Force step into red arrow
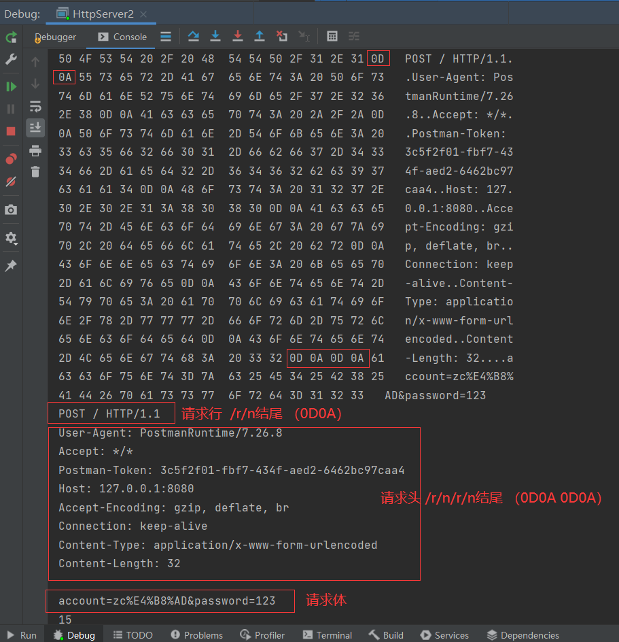 click(x=237, y=37)
